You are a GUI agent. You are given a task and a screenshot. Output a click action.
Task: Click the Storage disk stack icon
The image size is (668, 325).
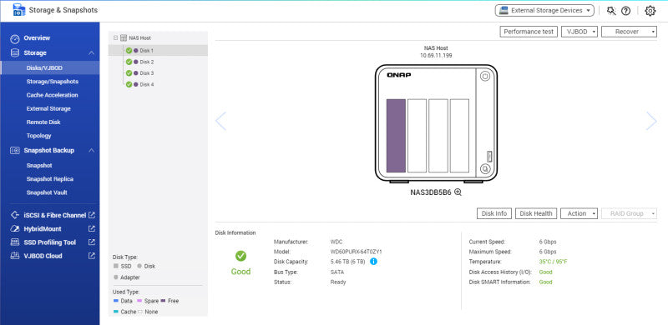point(15,53)
